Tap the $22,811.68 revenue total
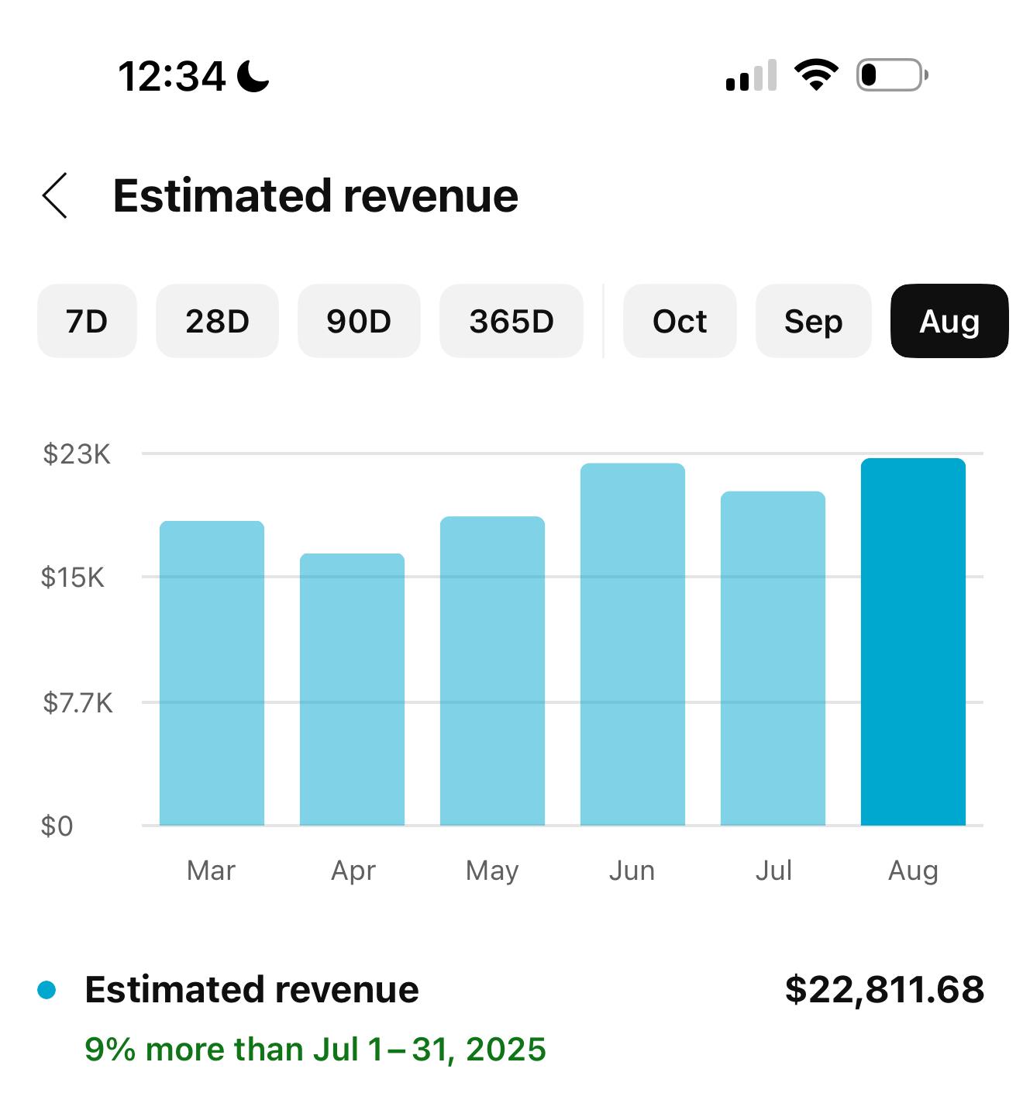Viewport: 1023px width, 1100px height. point(884,990)
